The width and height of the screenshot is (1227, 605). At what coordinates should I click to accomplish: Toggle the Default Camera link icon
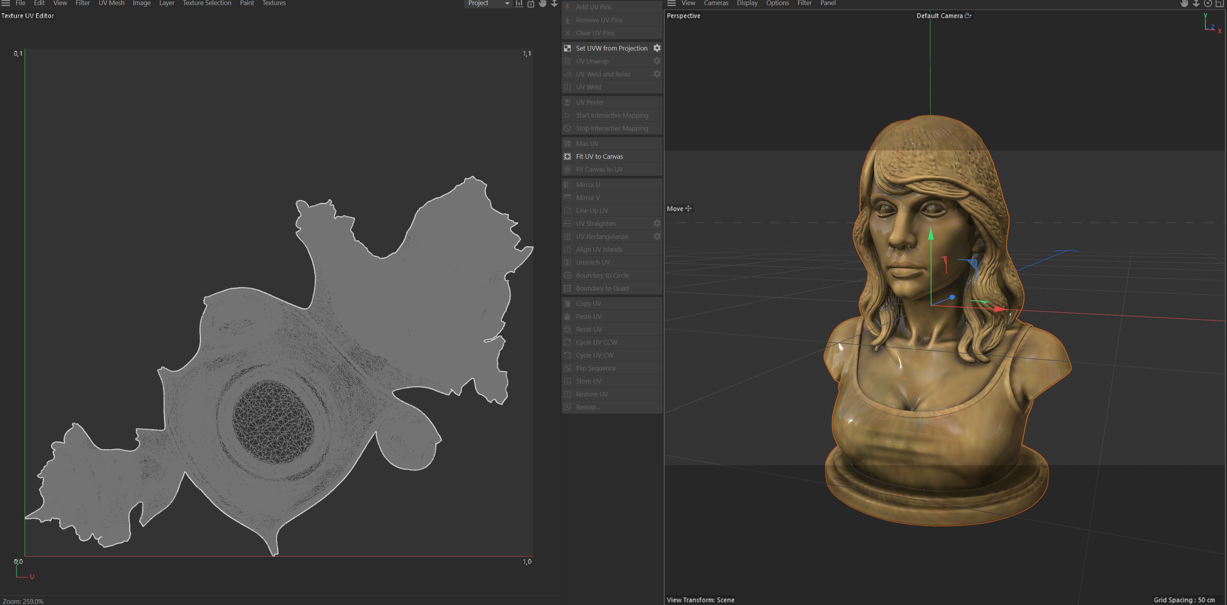968,16
